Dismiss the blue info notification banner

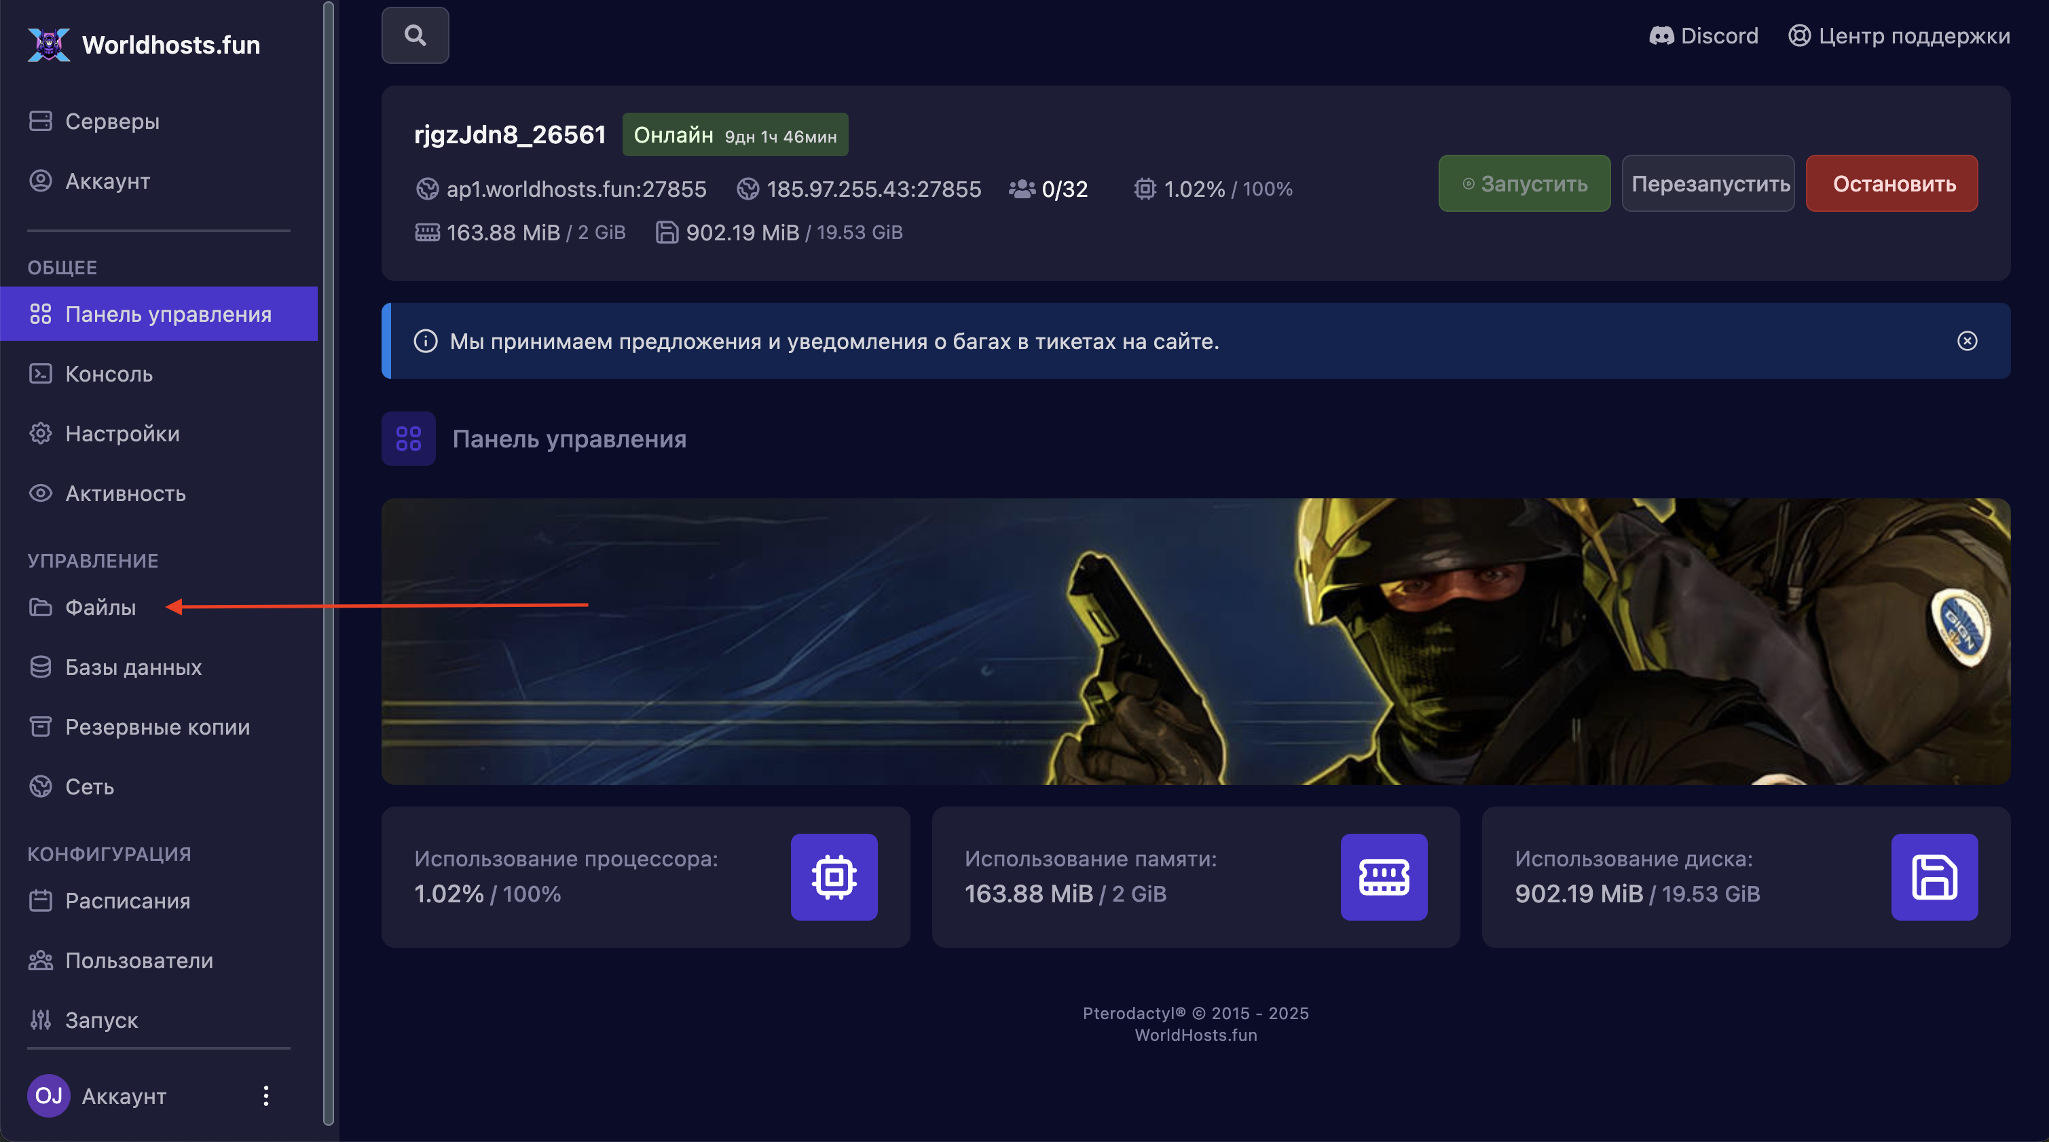coord(1966,341)
